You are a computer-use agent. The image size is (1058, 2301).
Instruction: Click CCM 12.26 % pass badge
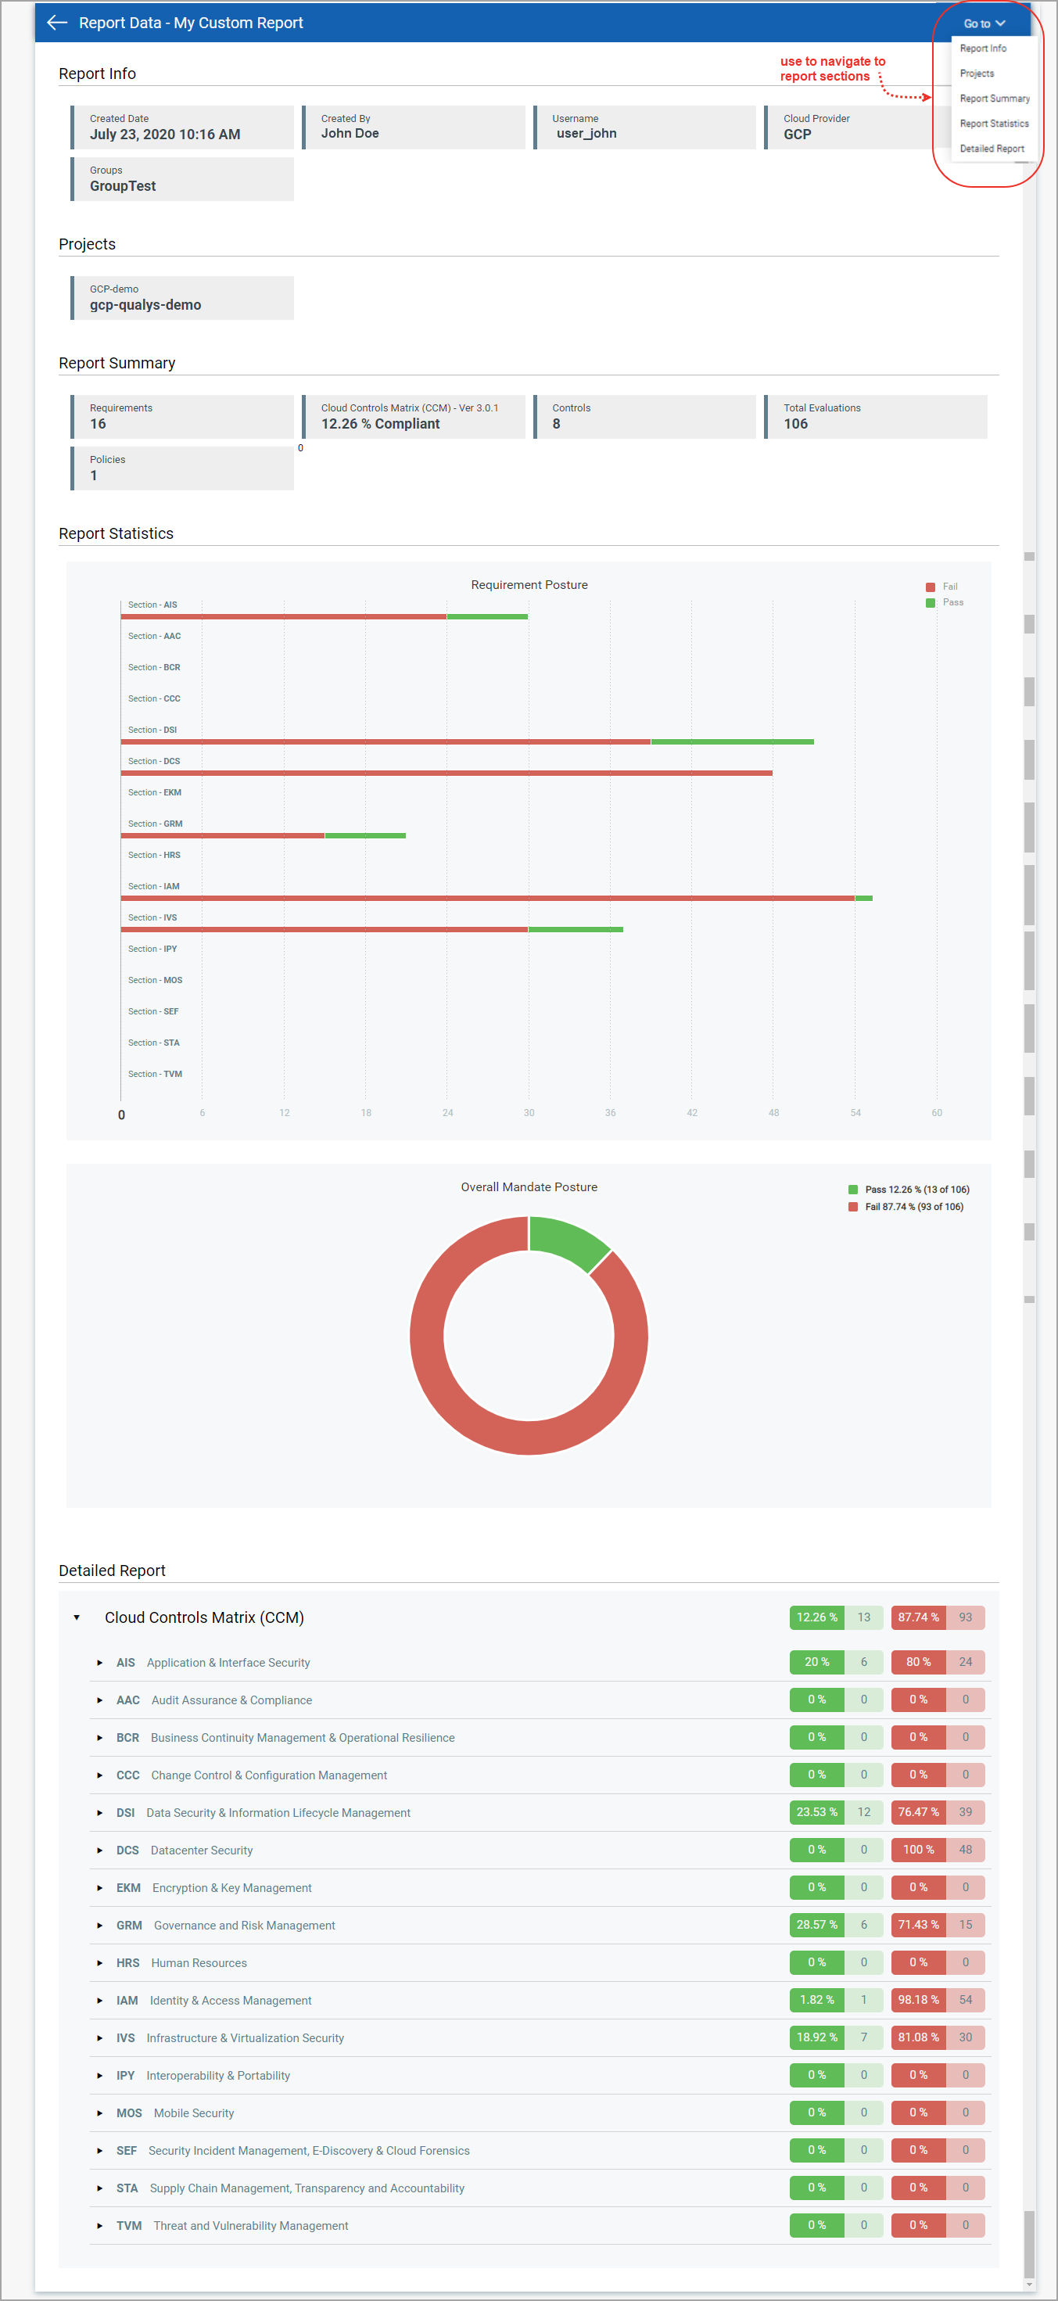(817, 1617)
